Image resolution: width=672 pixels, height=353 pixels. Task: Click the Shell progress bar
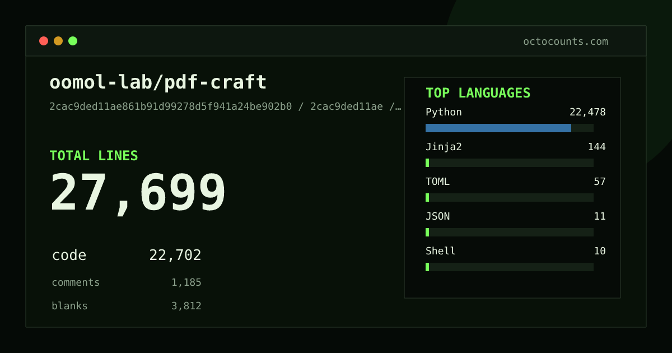point(510,267)
